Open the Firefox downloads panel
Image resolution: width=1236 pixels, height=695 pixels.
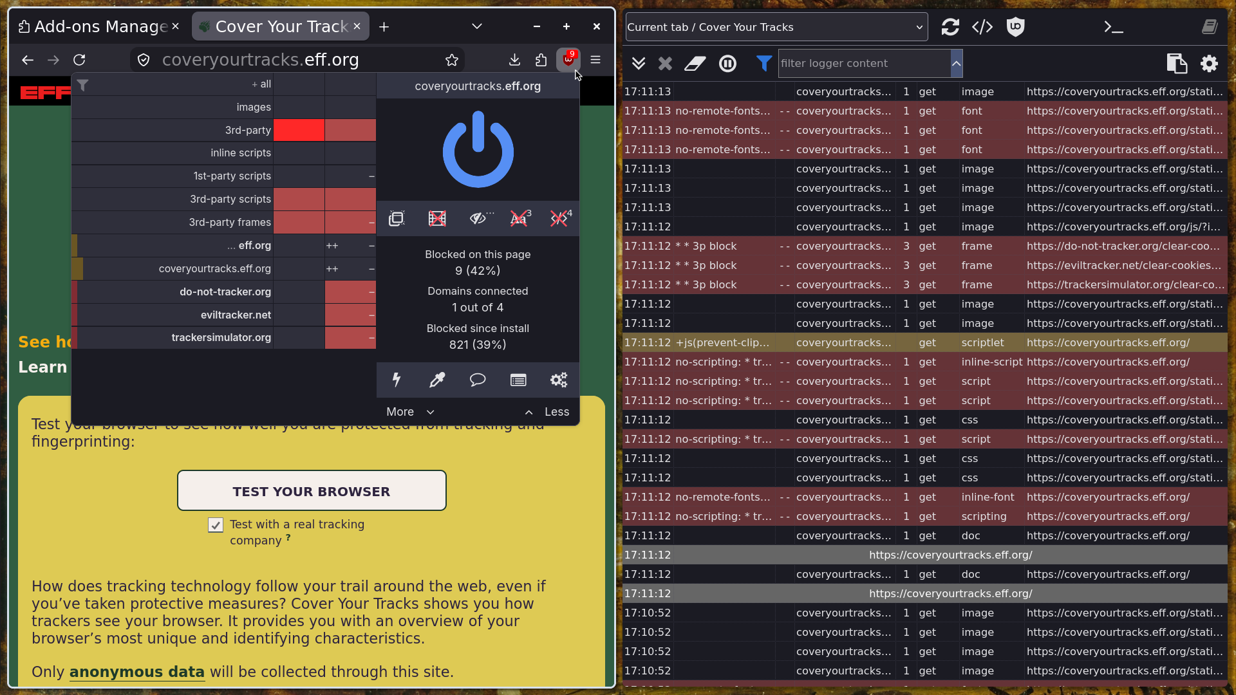514,60
